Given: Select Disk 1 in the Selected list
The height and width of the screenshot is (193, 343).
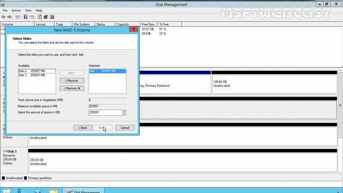Looking at the screenshot, I should pyautogui.click(x=107, y=71).
